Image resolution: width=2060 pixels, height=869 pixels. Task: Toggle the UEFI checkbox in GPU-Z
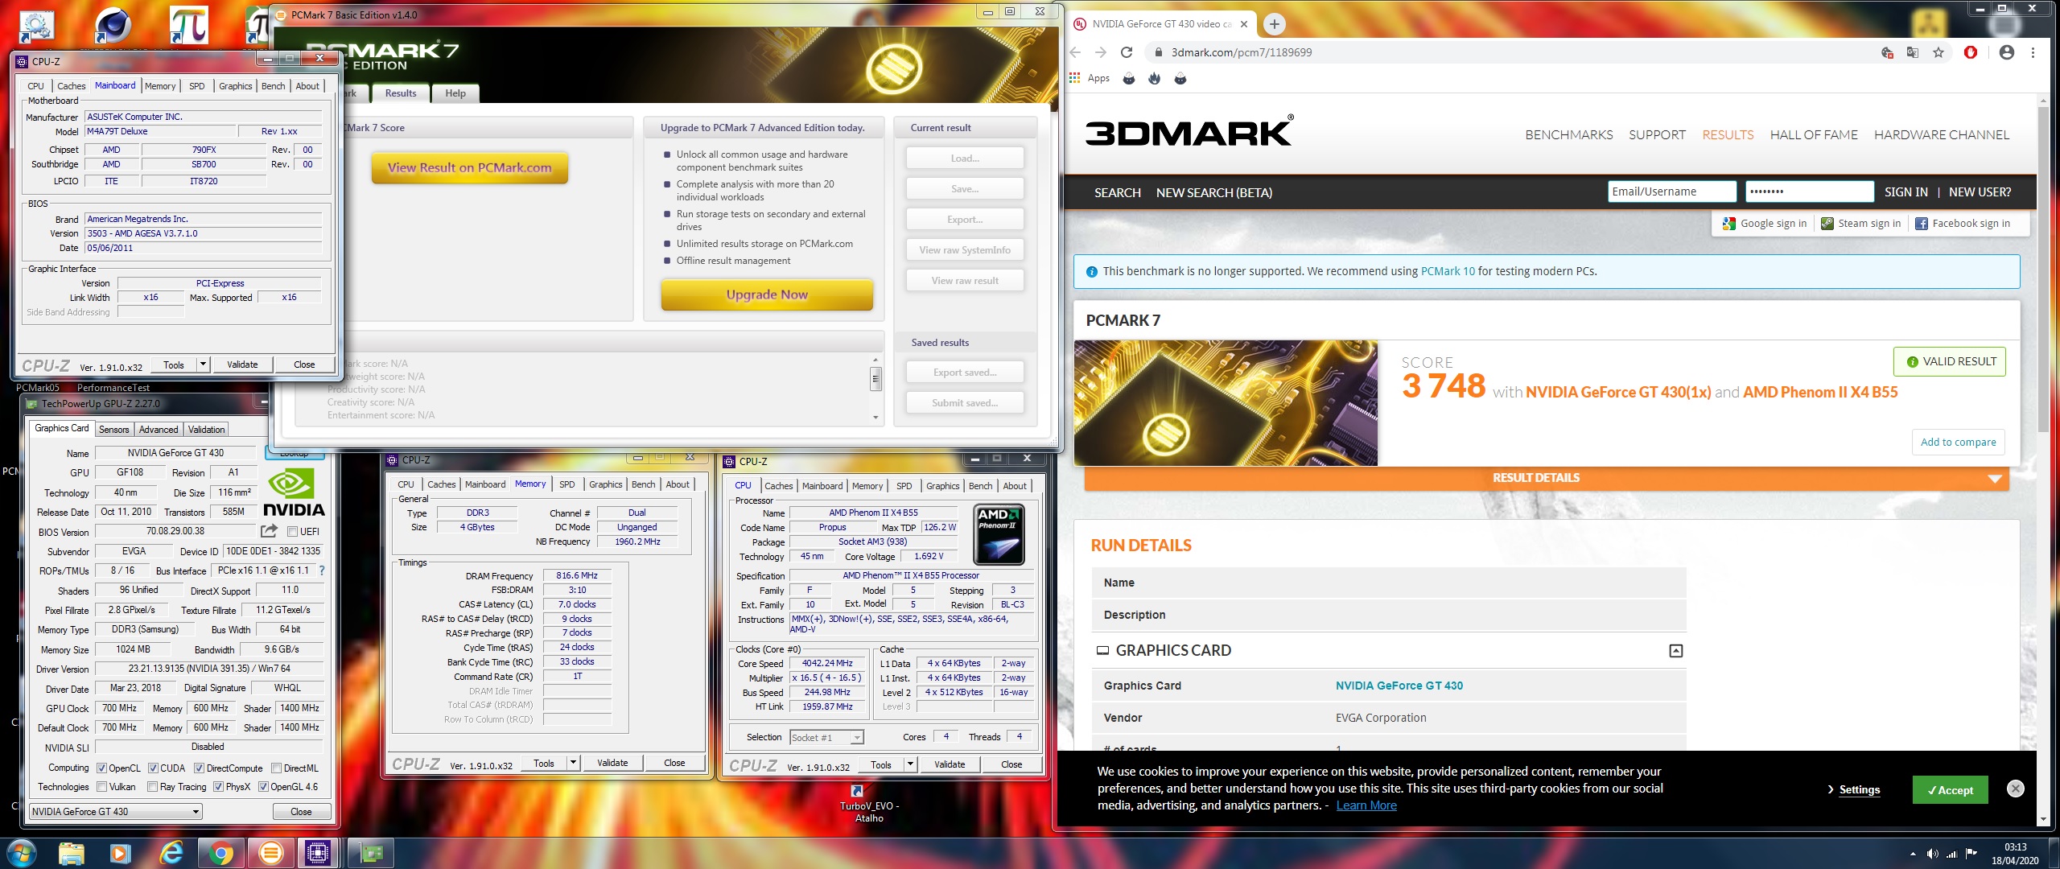(x=293, y=532)
